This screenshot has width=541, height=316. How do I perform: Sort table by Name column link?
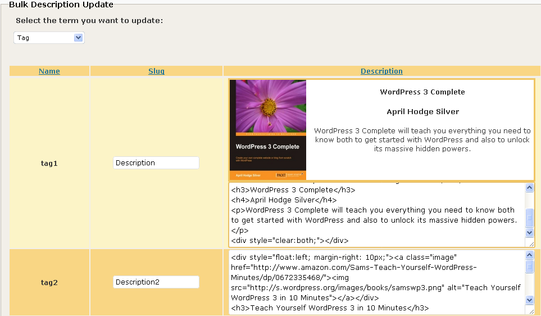tap(49, 71)
